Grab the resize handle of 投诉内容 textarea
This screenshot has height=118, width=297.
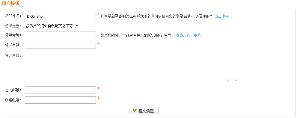tap(229, 81)
